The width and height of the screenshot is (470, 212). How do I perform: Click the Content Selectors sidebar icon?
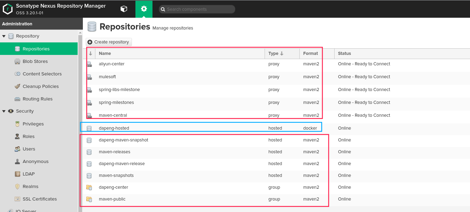(17, 74)
